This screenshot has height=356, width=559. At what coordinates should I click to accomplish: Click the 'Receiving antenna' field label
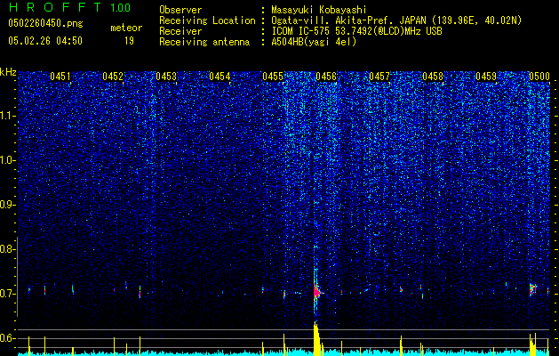point(204,42)
